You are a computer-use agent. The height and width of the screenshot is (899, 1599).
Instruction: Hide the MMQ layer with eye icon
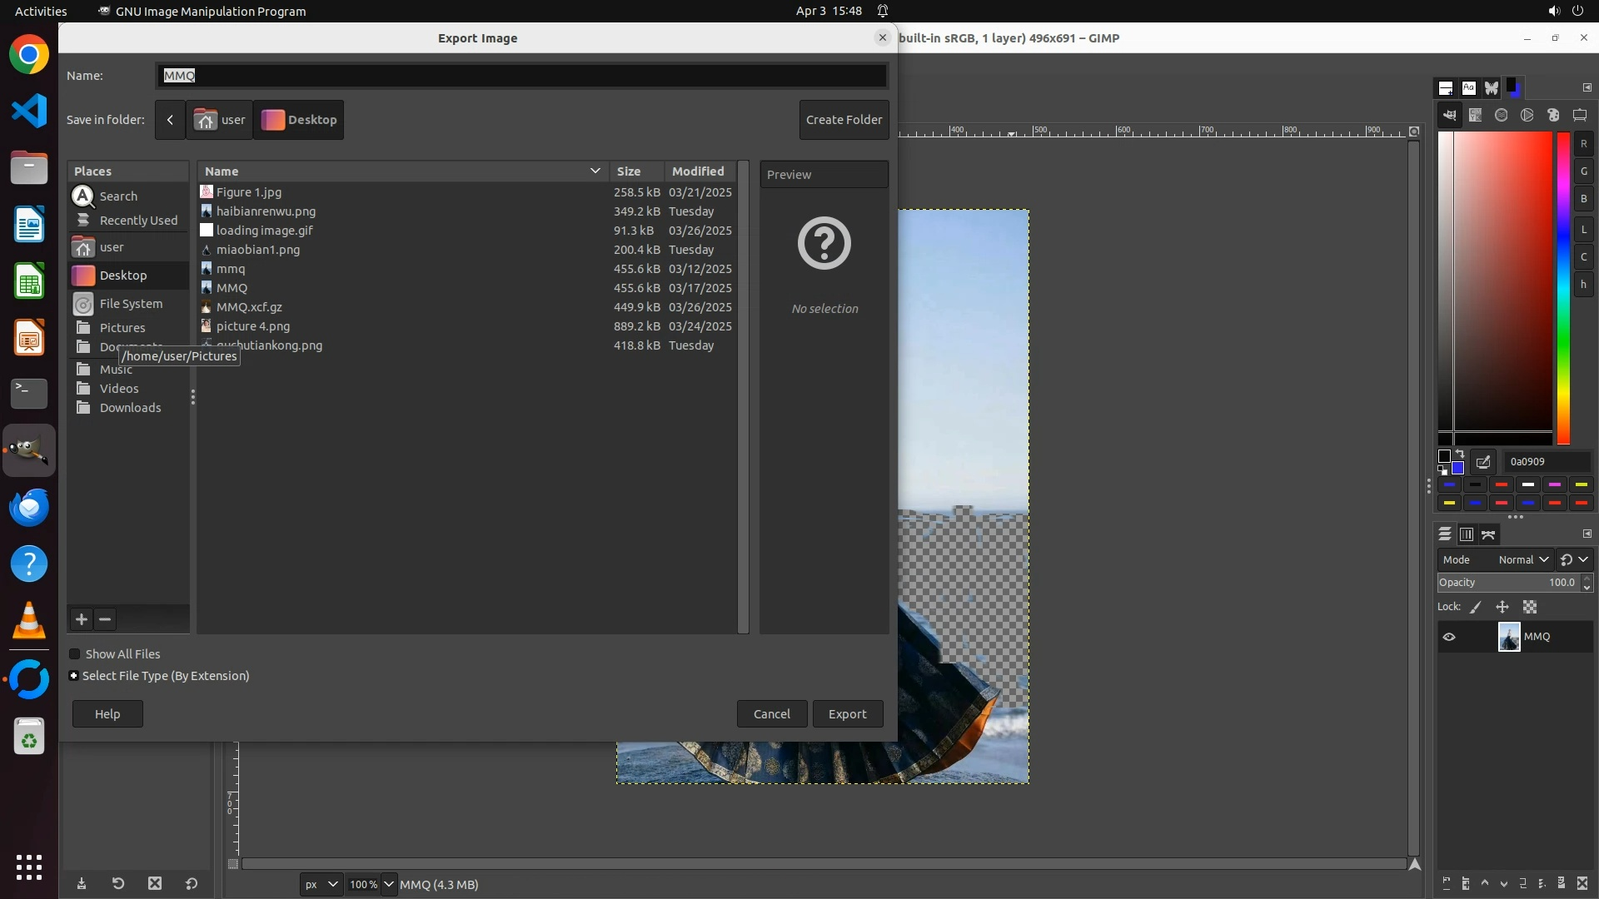click(1449, 637)
